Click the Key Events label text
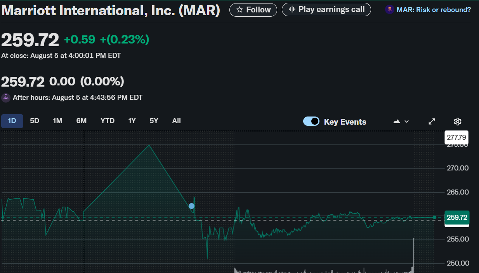Viewport: 479px width, 273px height. click(345, 122)
